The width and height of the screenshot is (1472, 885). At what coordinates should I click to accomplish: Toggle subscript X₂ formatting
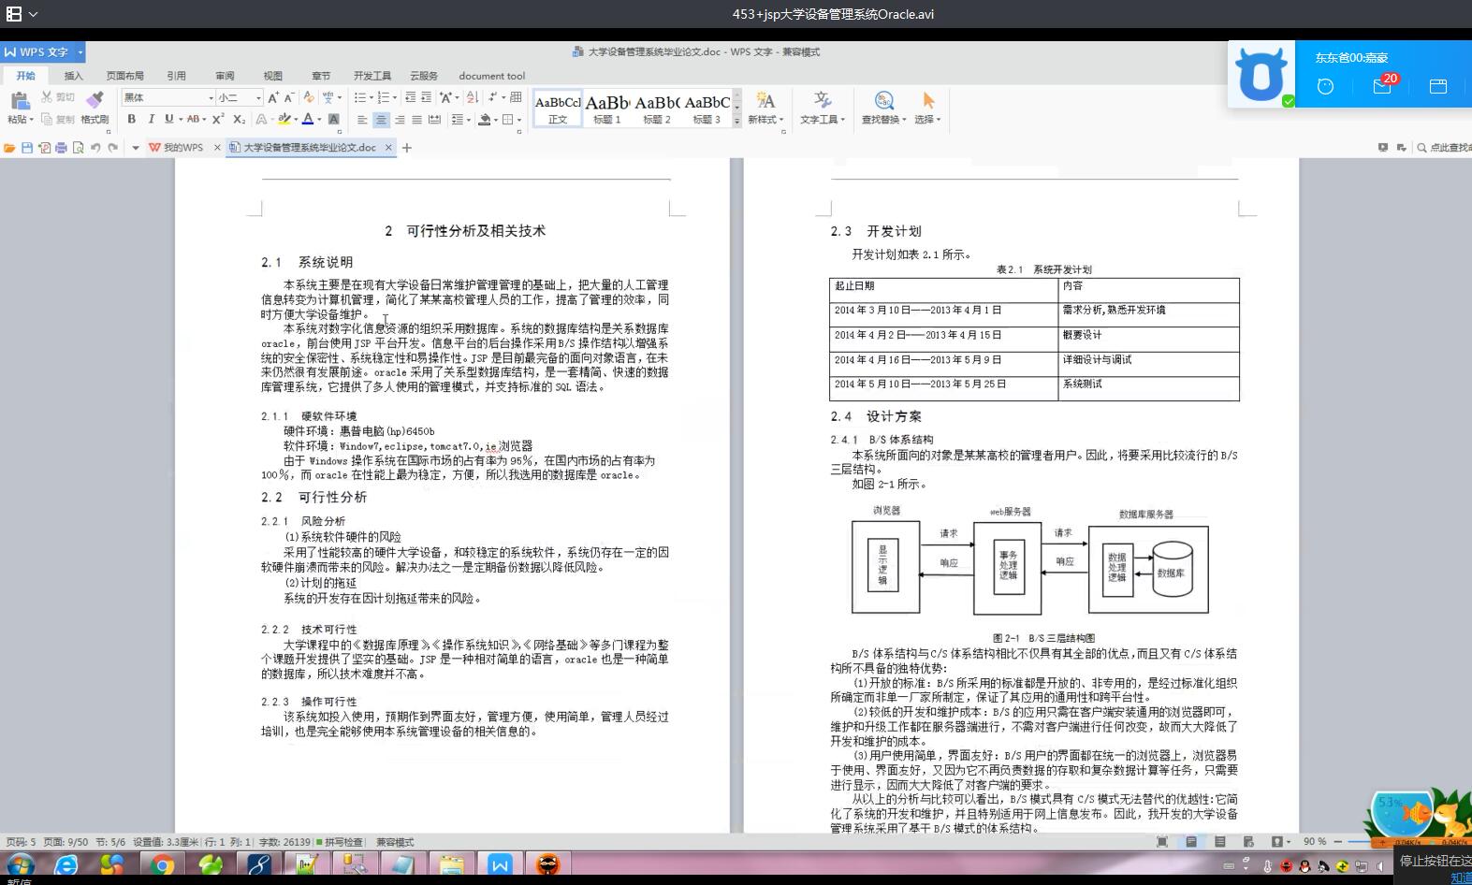tap(239, 119)
